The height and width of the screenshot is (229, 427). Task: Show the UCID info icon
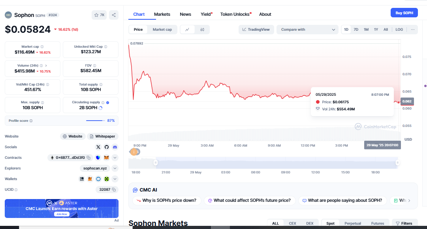16,190
